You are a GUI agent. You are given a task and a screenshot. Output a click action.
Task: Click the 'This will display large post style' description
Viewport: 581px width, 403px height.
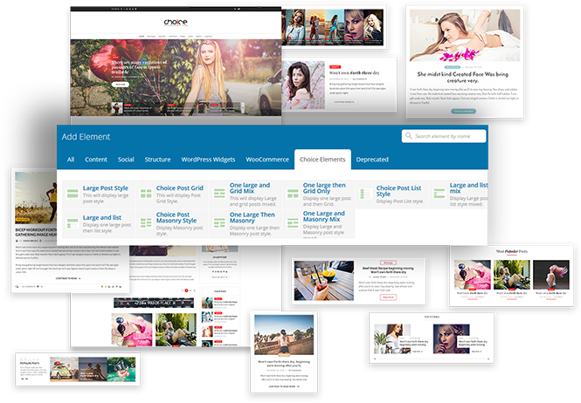click(106, 198)
